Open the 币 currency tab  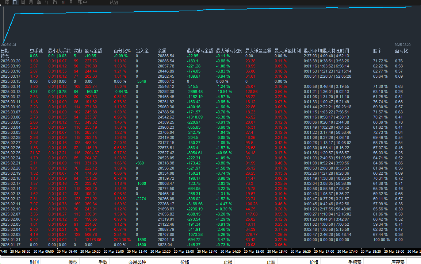[x=55, y=2]
